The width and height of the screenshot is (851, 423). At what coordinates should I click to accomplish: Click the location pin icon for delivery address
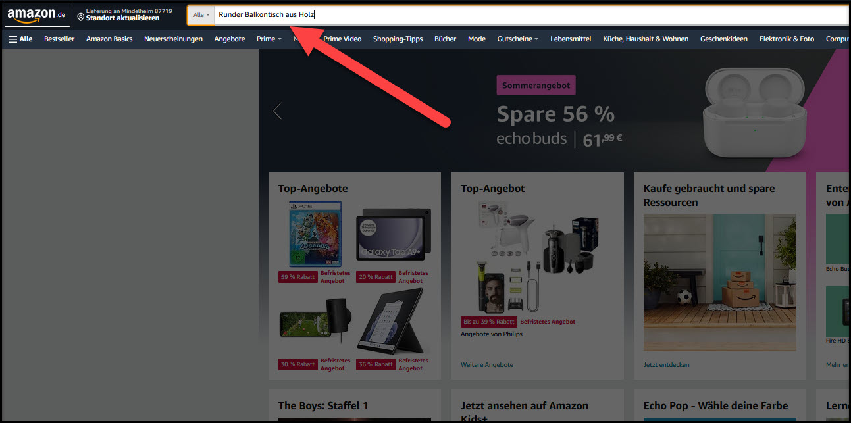pyautogui.click(x=80, y=17)
